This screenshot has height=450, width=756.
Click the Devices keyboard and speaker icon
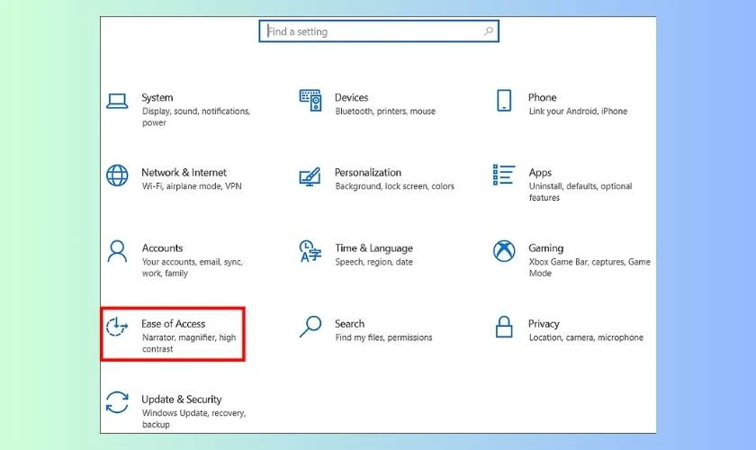[x=310, y=100]
